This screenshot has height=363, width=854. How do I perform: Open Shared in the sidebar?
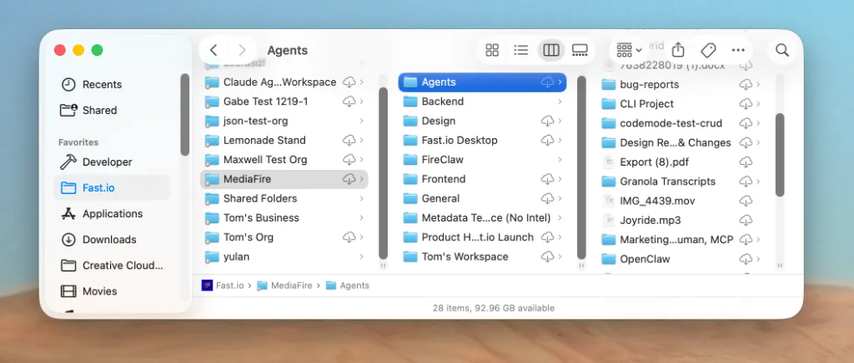(x=112, y=110)
